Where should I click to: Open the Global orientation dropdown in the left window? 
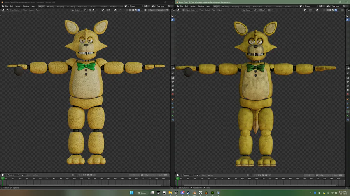pyautogui.click(x=77, y=10)
